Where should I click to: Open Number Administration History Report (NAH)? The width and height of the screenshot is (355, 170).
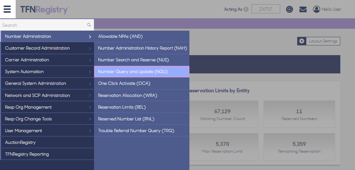click(x=142, y=48)
